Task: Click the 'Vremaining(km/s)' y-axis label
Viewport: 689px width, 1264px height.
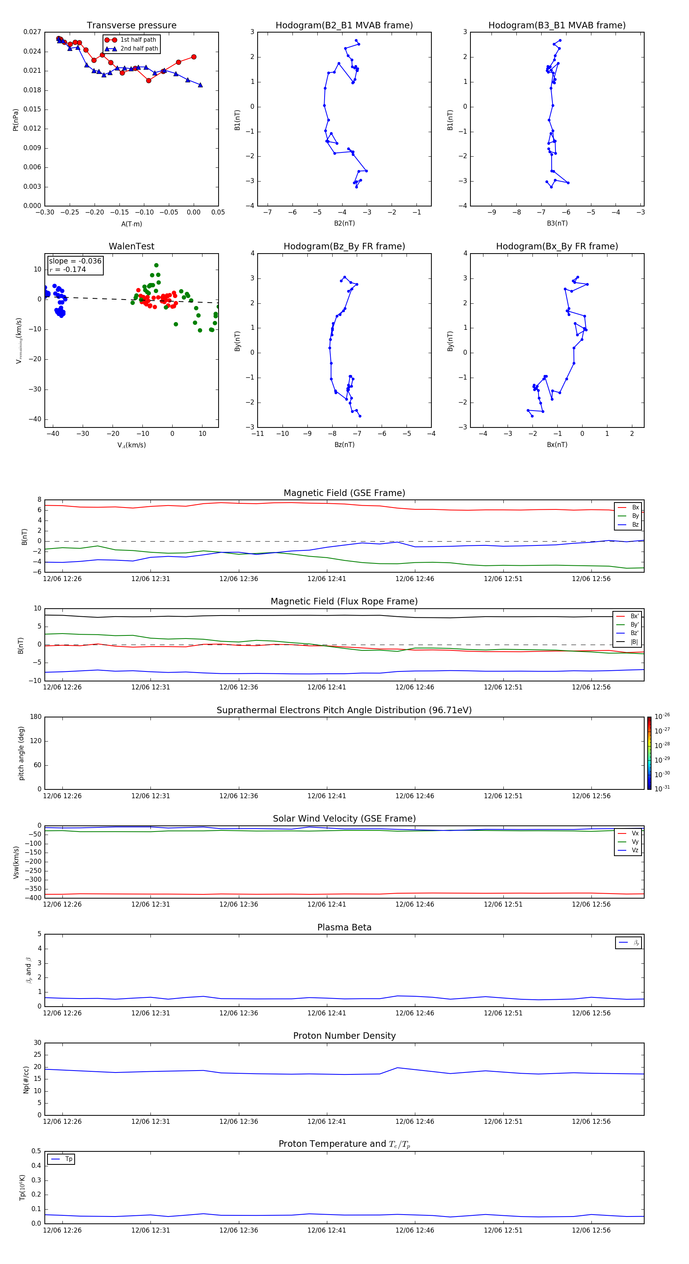Action: [x=19, y=341]
